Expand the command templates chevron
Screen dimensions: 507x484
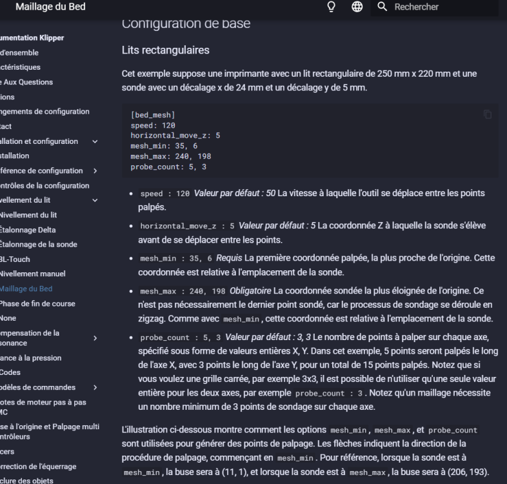95,387
